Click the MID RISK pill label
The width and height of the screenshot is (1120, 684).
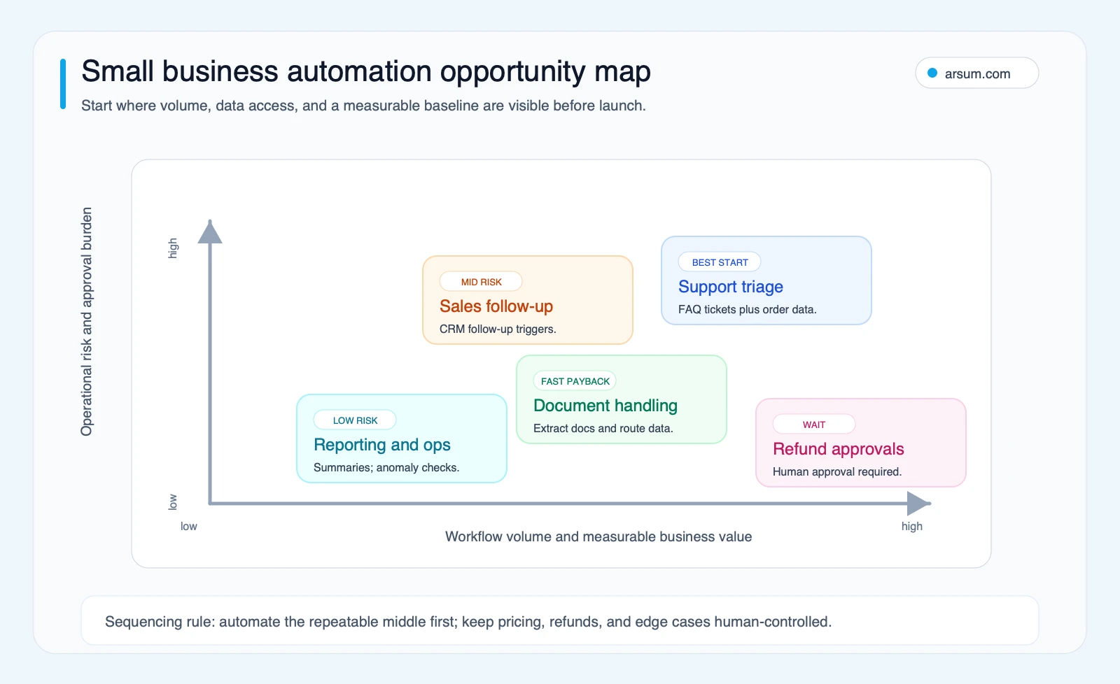point(481,282)
